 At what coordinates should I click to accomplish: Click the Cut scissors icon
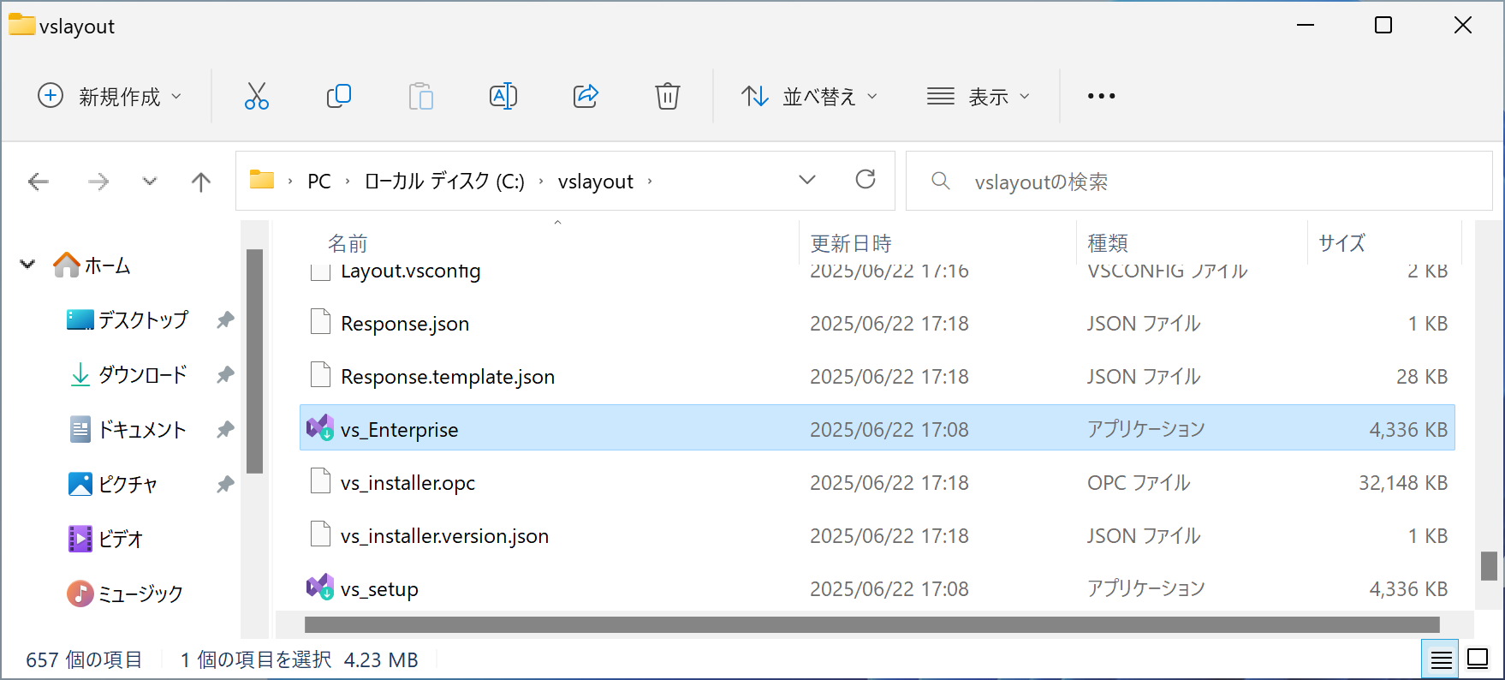click(x=256, y=96)
